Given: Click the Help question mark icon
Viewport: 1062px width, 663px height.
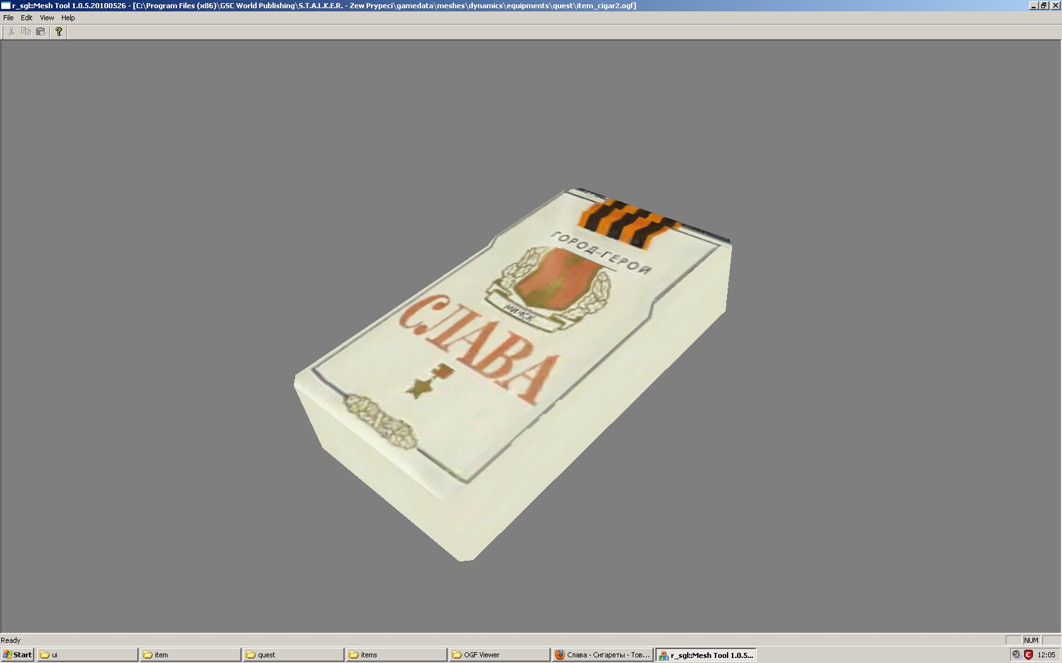Looking at the screenshot, I should pos(59,32).
